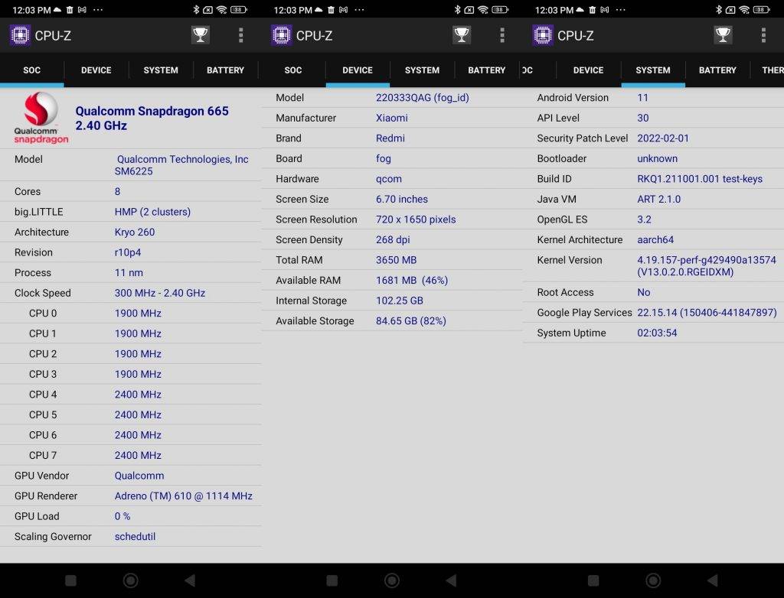Tap the CPU 4 row
Screen dimensions: 784x598
[130, 395]
